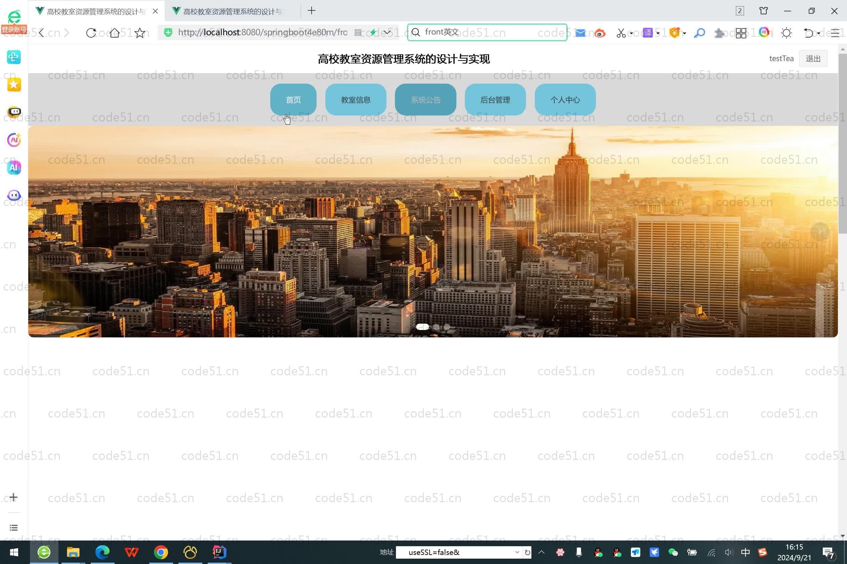Go back with the carousel left arrow
This screenshot has height=564, width=847.
point(46,232)
